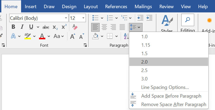Apply Text Effects outlined A icon
215x110 pixels.
click(x=13, y=36)
